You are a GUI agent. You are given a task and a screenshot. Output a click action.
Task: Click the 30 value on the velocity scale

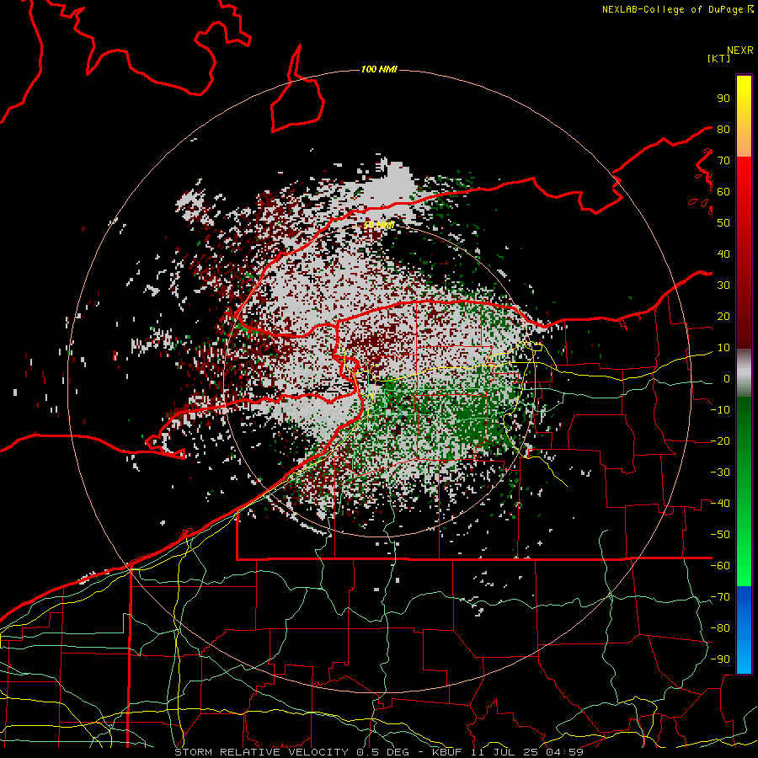(x=723, y=286)
